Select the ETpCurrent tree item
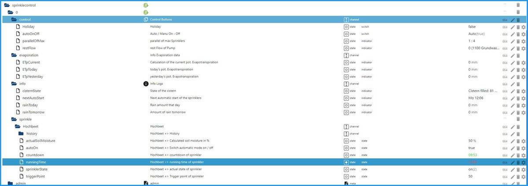 (31, 62)
